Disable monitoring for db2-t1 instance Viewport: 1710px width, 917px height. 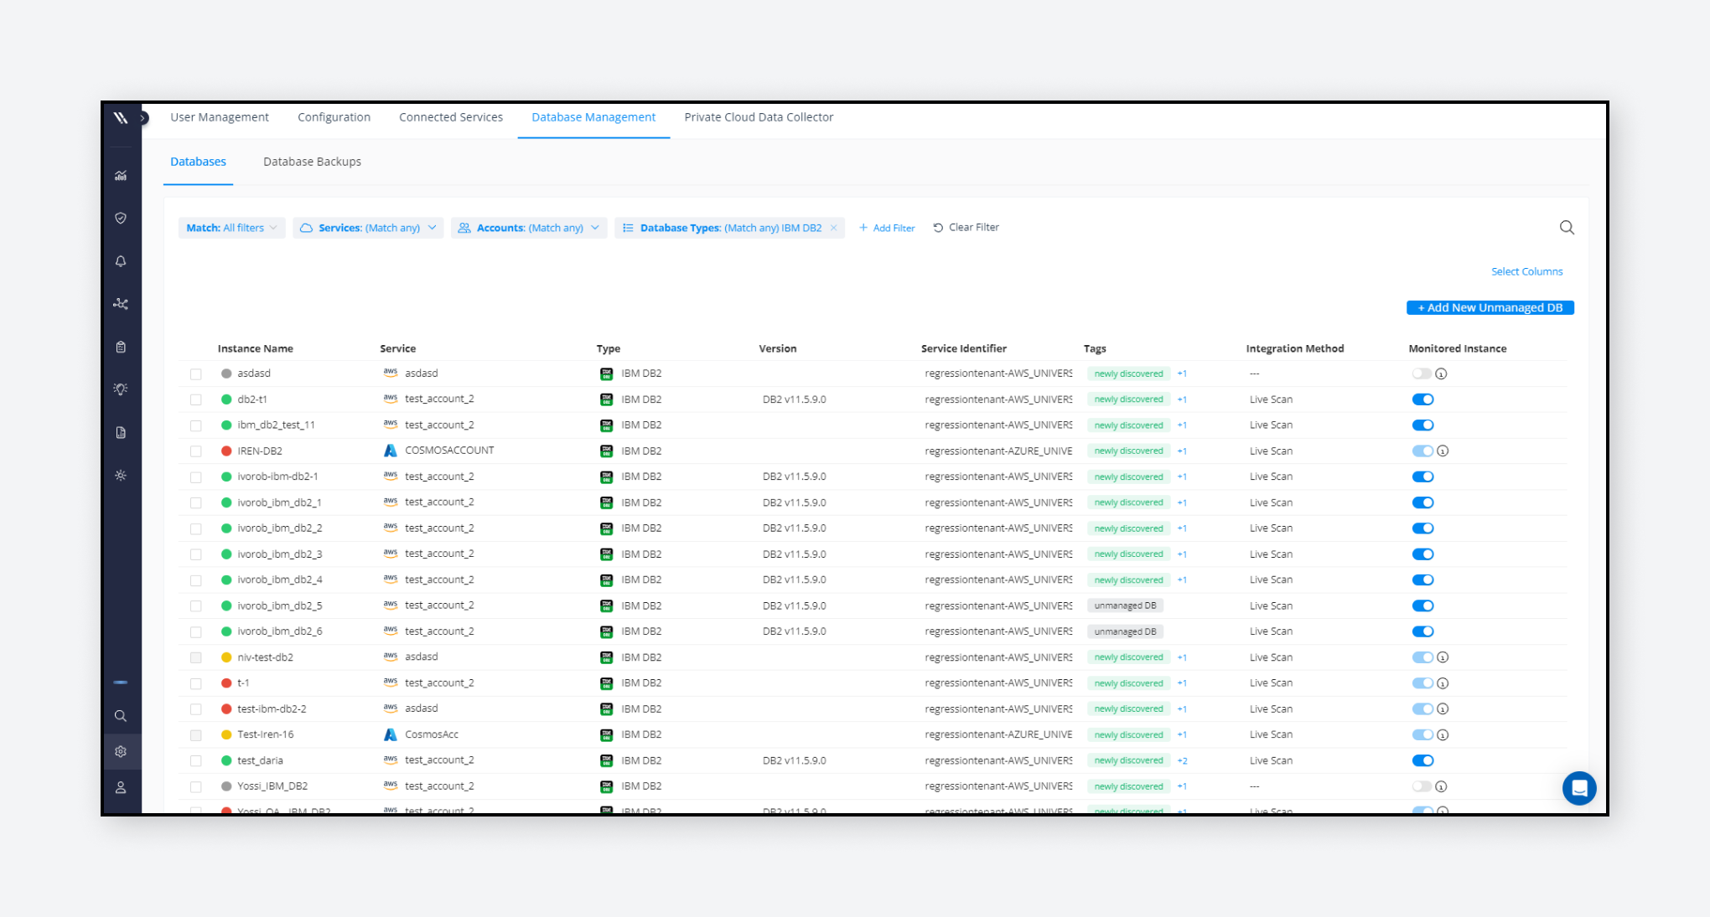click(x=1422, y=399)
